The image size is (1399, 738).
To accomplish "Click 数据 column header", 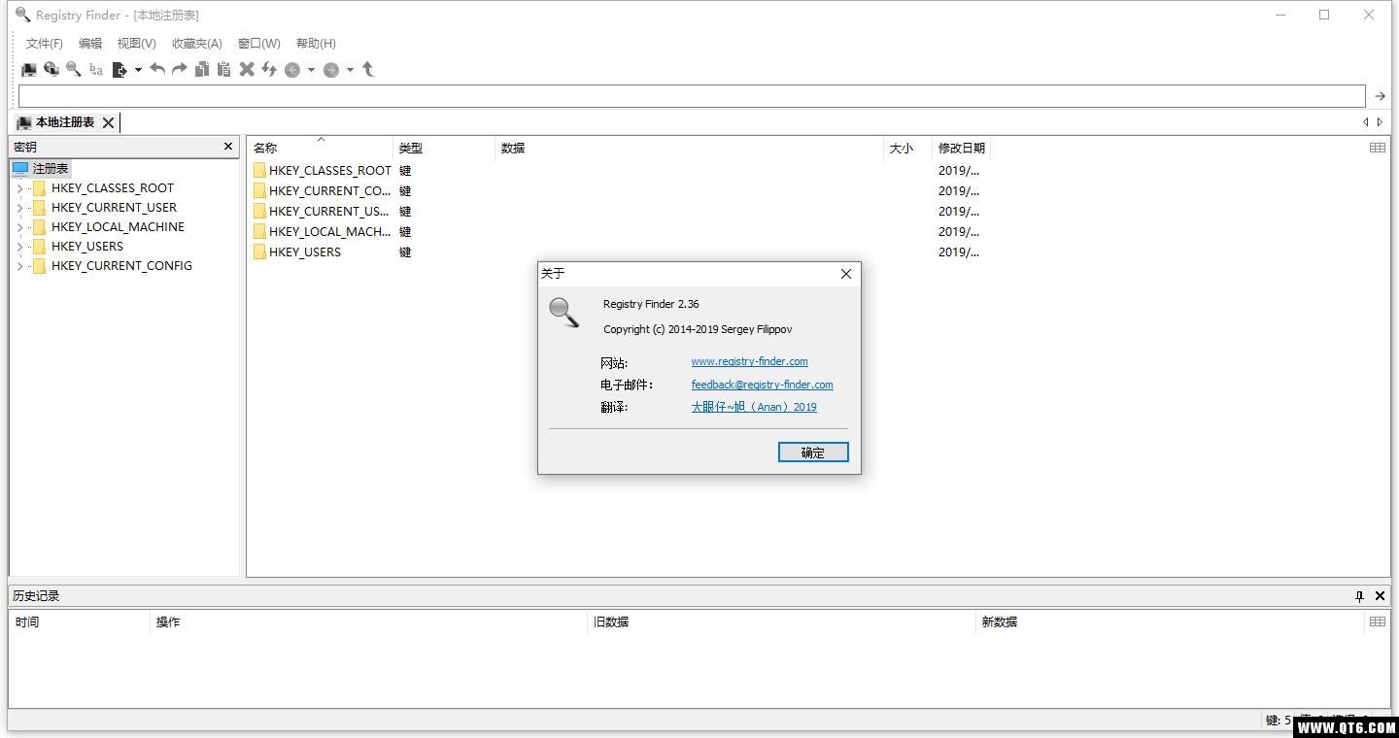I will coord(689,148).
